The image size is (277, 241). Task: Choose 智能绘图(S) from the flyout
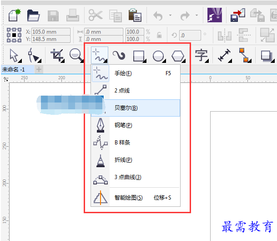pos(136,197)
